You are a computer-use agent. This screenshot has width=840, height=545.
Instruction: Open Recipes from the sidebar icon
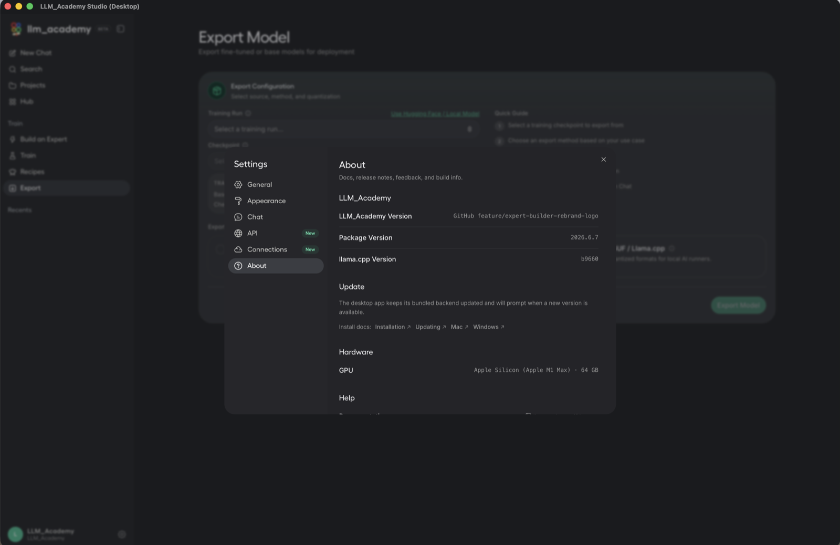tap(13, 172)
